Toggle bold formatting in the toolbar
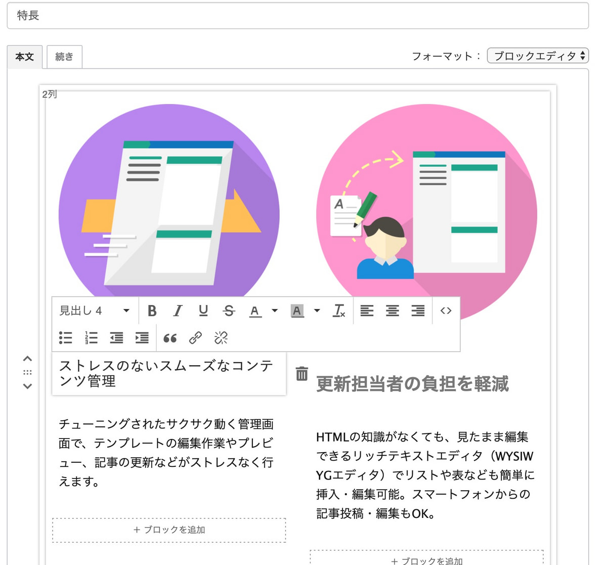The image size is (607, 565). [152, 311]
